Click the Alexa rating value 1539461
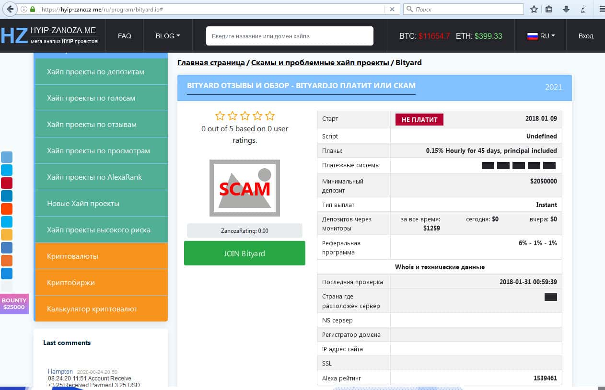 (545, 378)
